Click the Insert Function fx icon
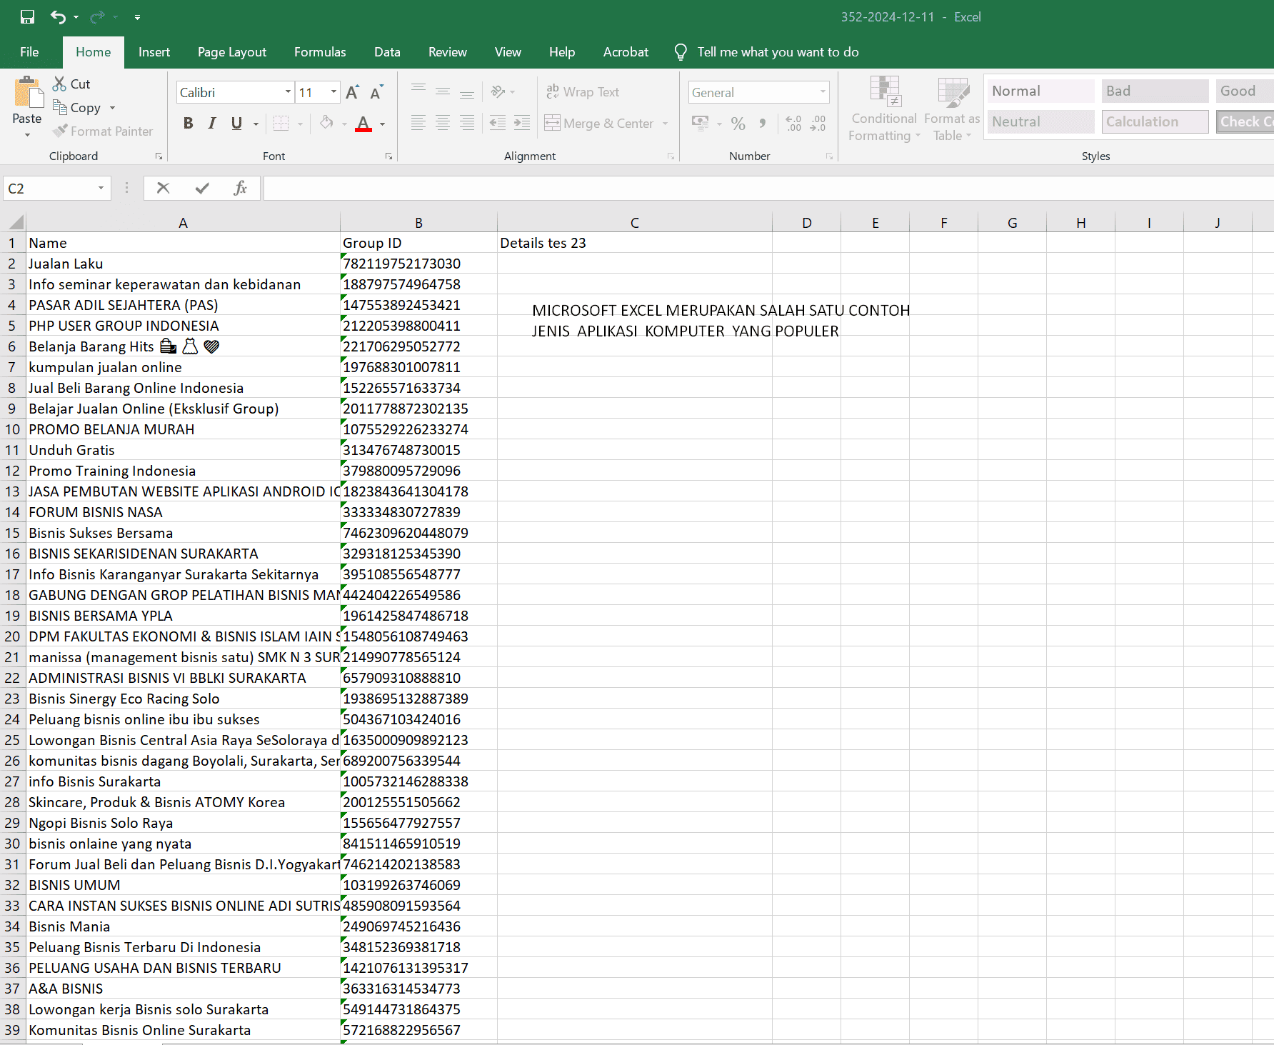 coord(240,188)
